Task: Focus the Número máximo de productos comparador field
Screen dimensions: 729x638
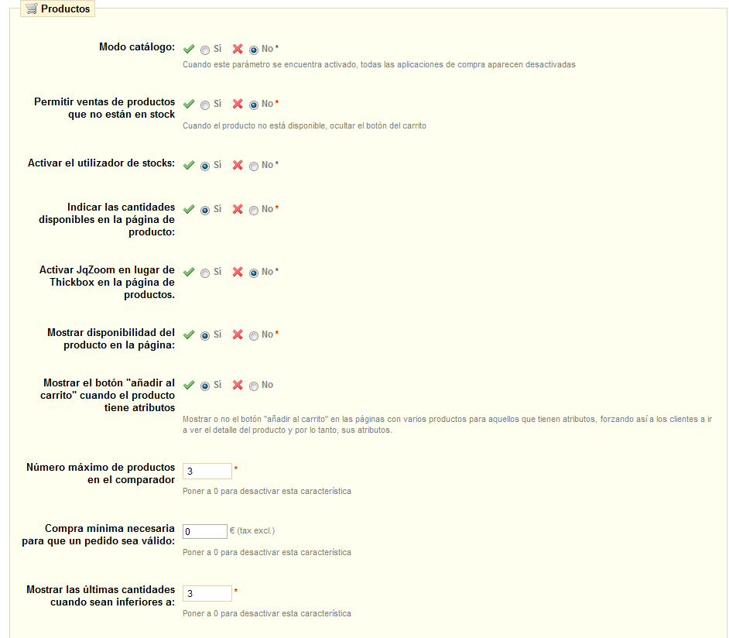Action: tap(207, 471)
